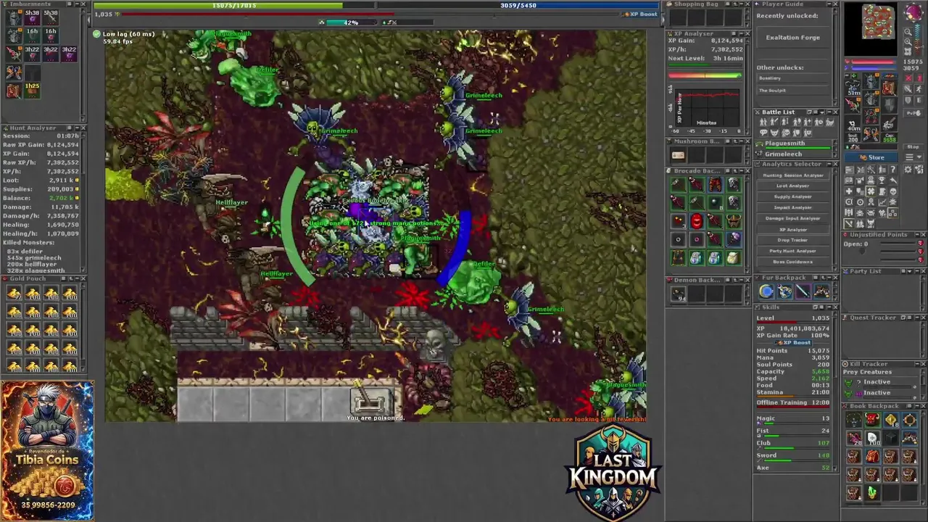The height and width of the screenshot is (522, 928).
Task: Collapse the Kill Tracker panel
Action: tap(916, 363)
